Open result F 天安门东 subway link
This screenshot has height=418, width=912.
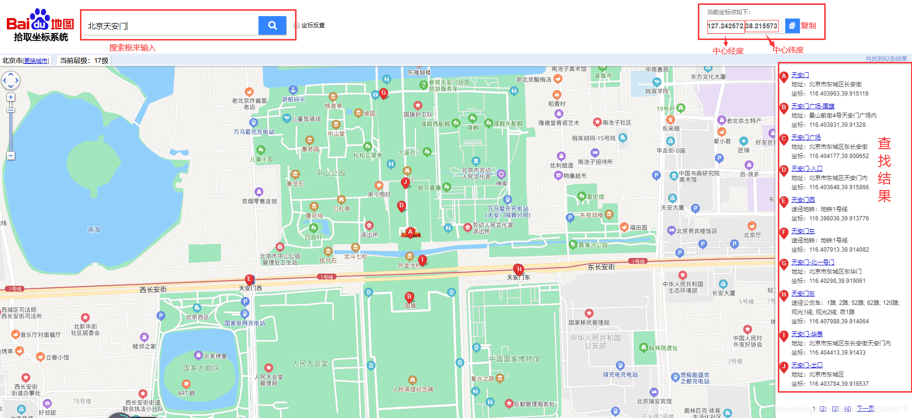click(x=803, y=231)
